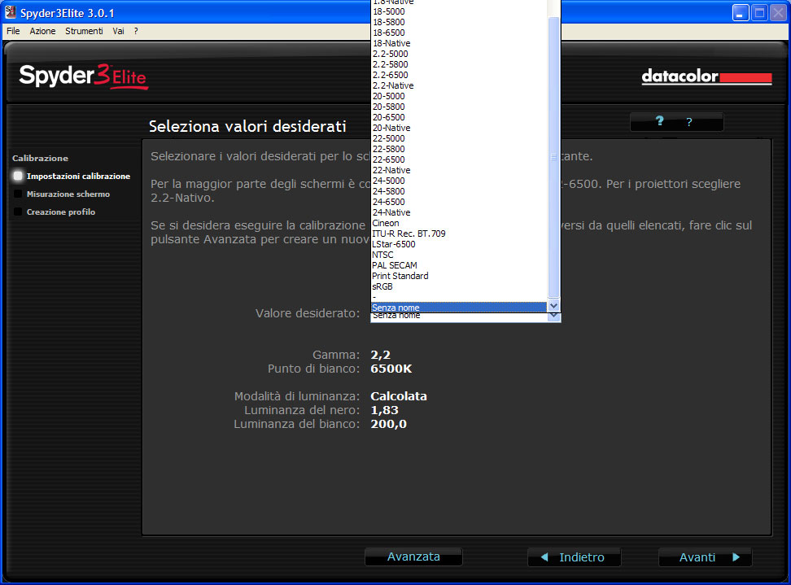Pick 2.2-Native from the list
This screenshot has width=791, height=585.
pos(459,85)
